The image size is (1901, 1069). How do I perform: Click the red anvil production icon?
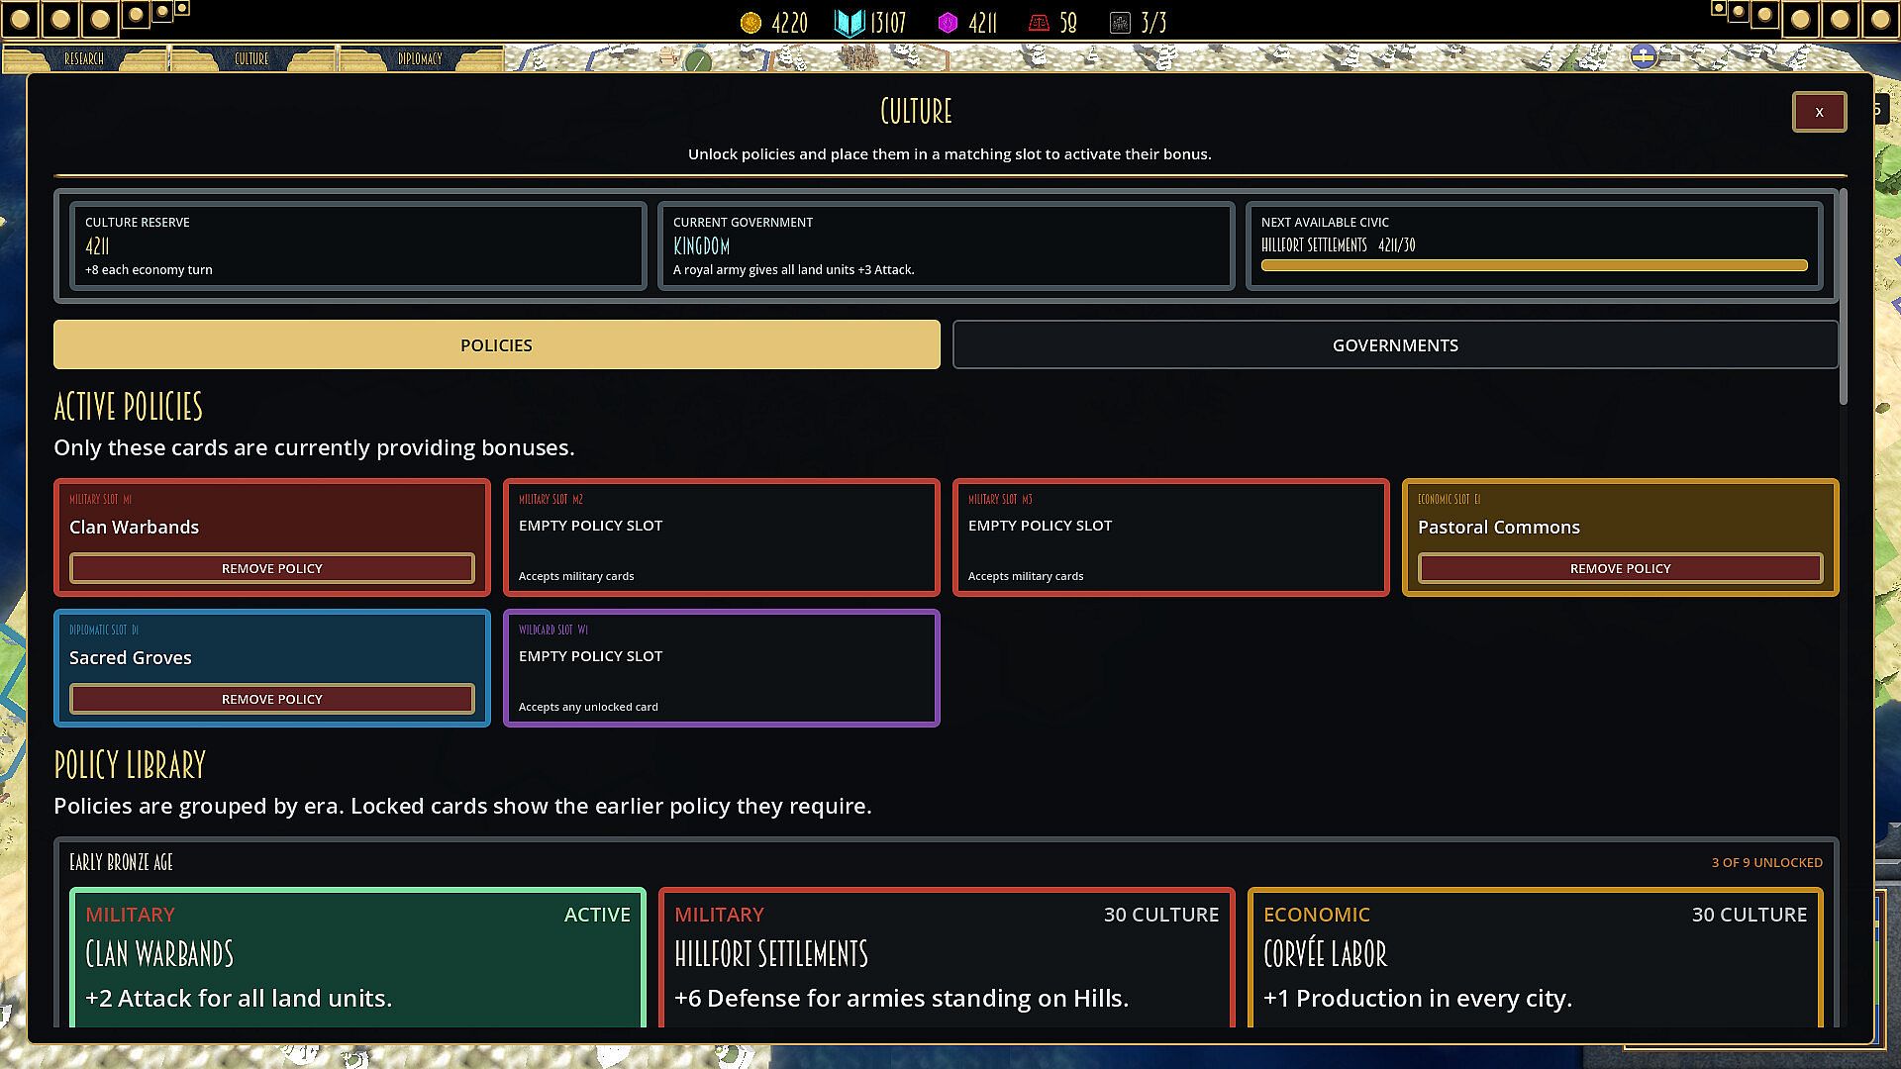[1039, 23]
